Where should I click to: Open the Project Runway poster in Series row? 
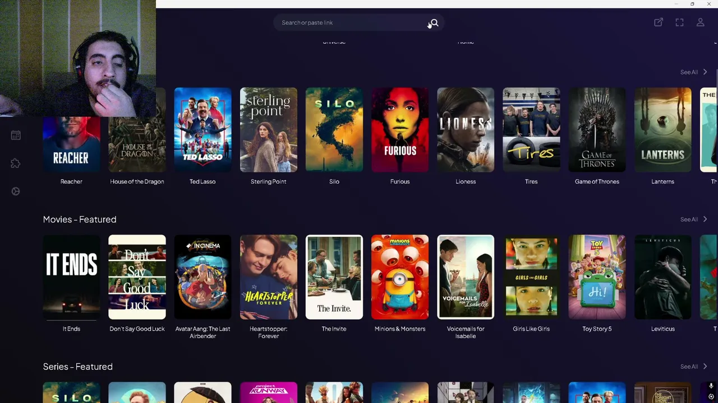coord(268,392)
